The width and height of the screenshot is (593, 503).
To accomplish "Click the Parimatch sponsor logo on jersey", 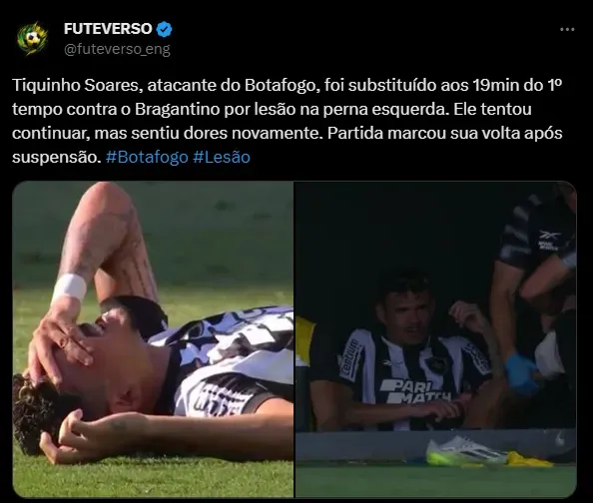I will [415, 391].
